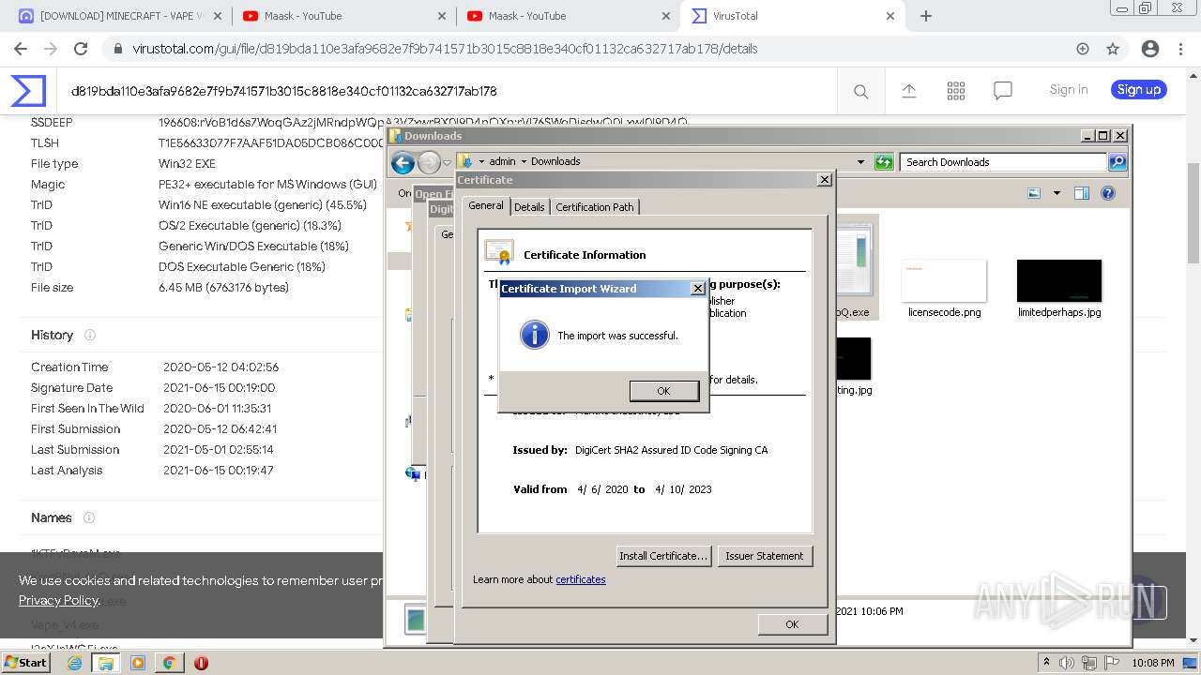This screenshot has height=675, width=1201.
Task: Click the History info icon
Action: [90, 335]
